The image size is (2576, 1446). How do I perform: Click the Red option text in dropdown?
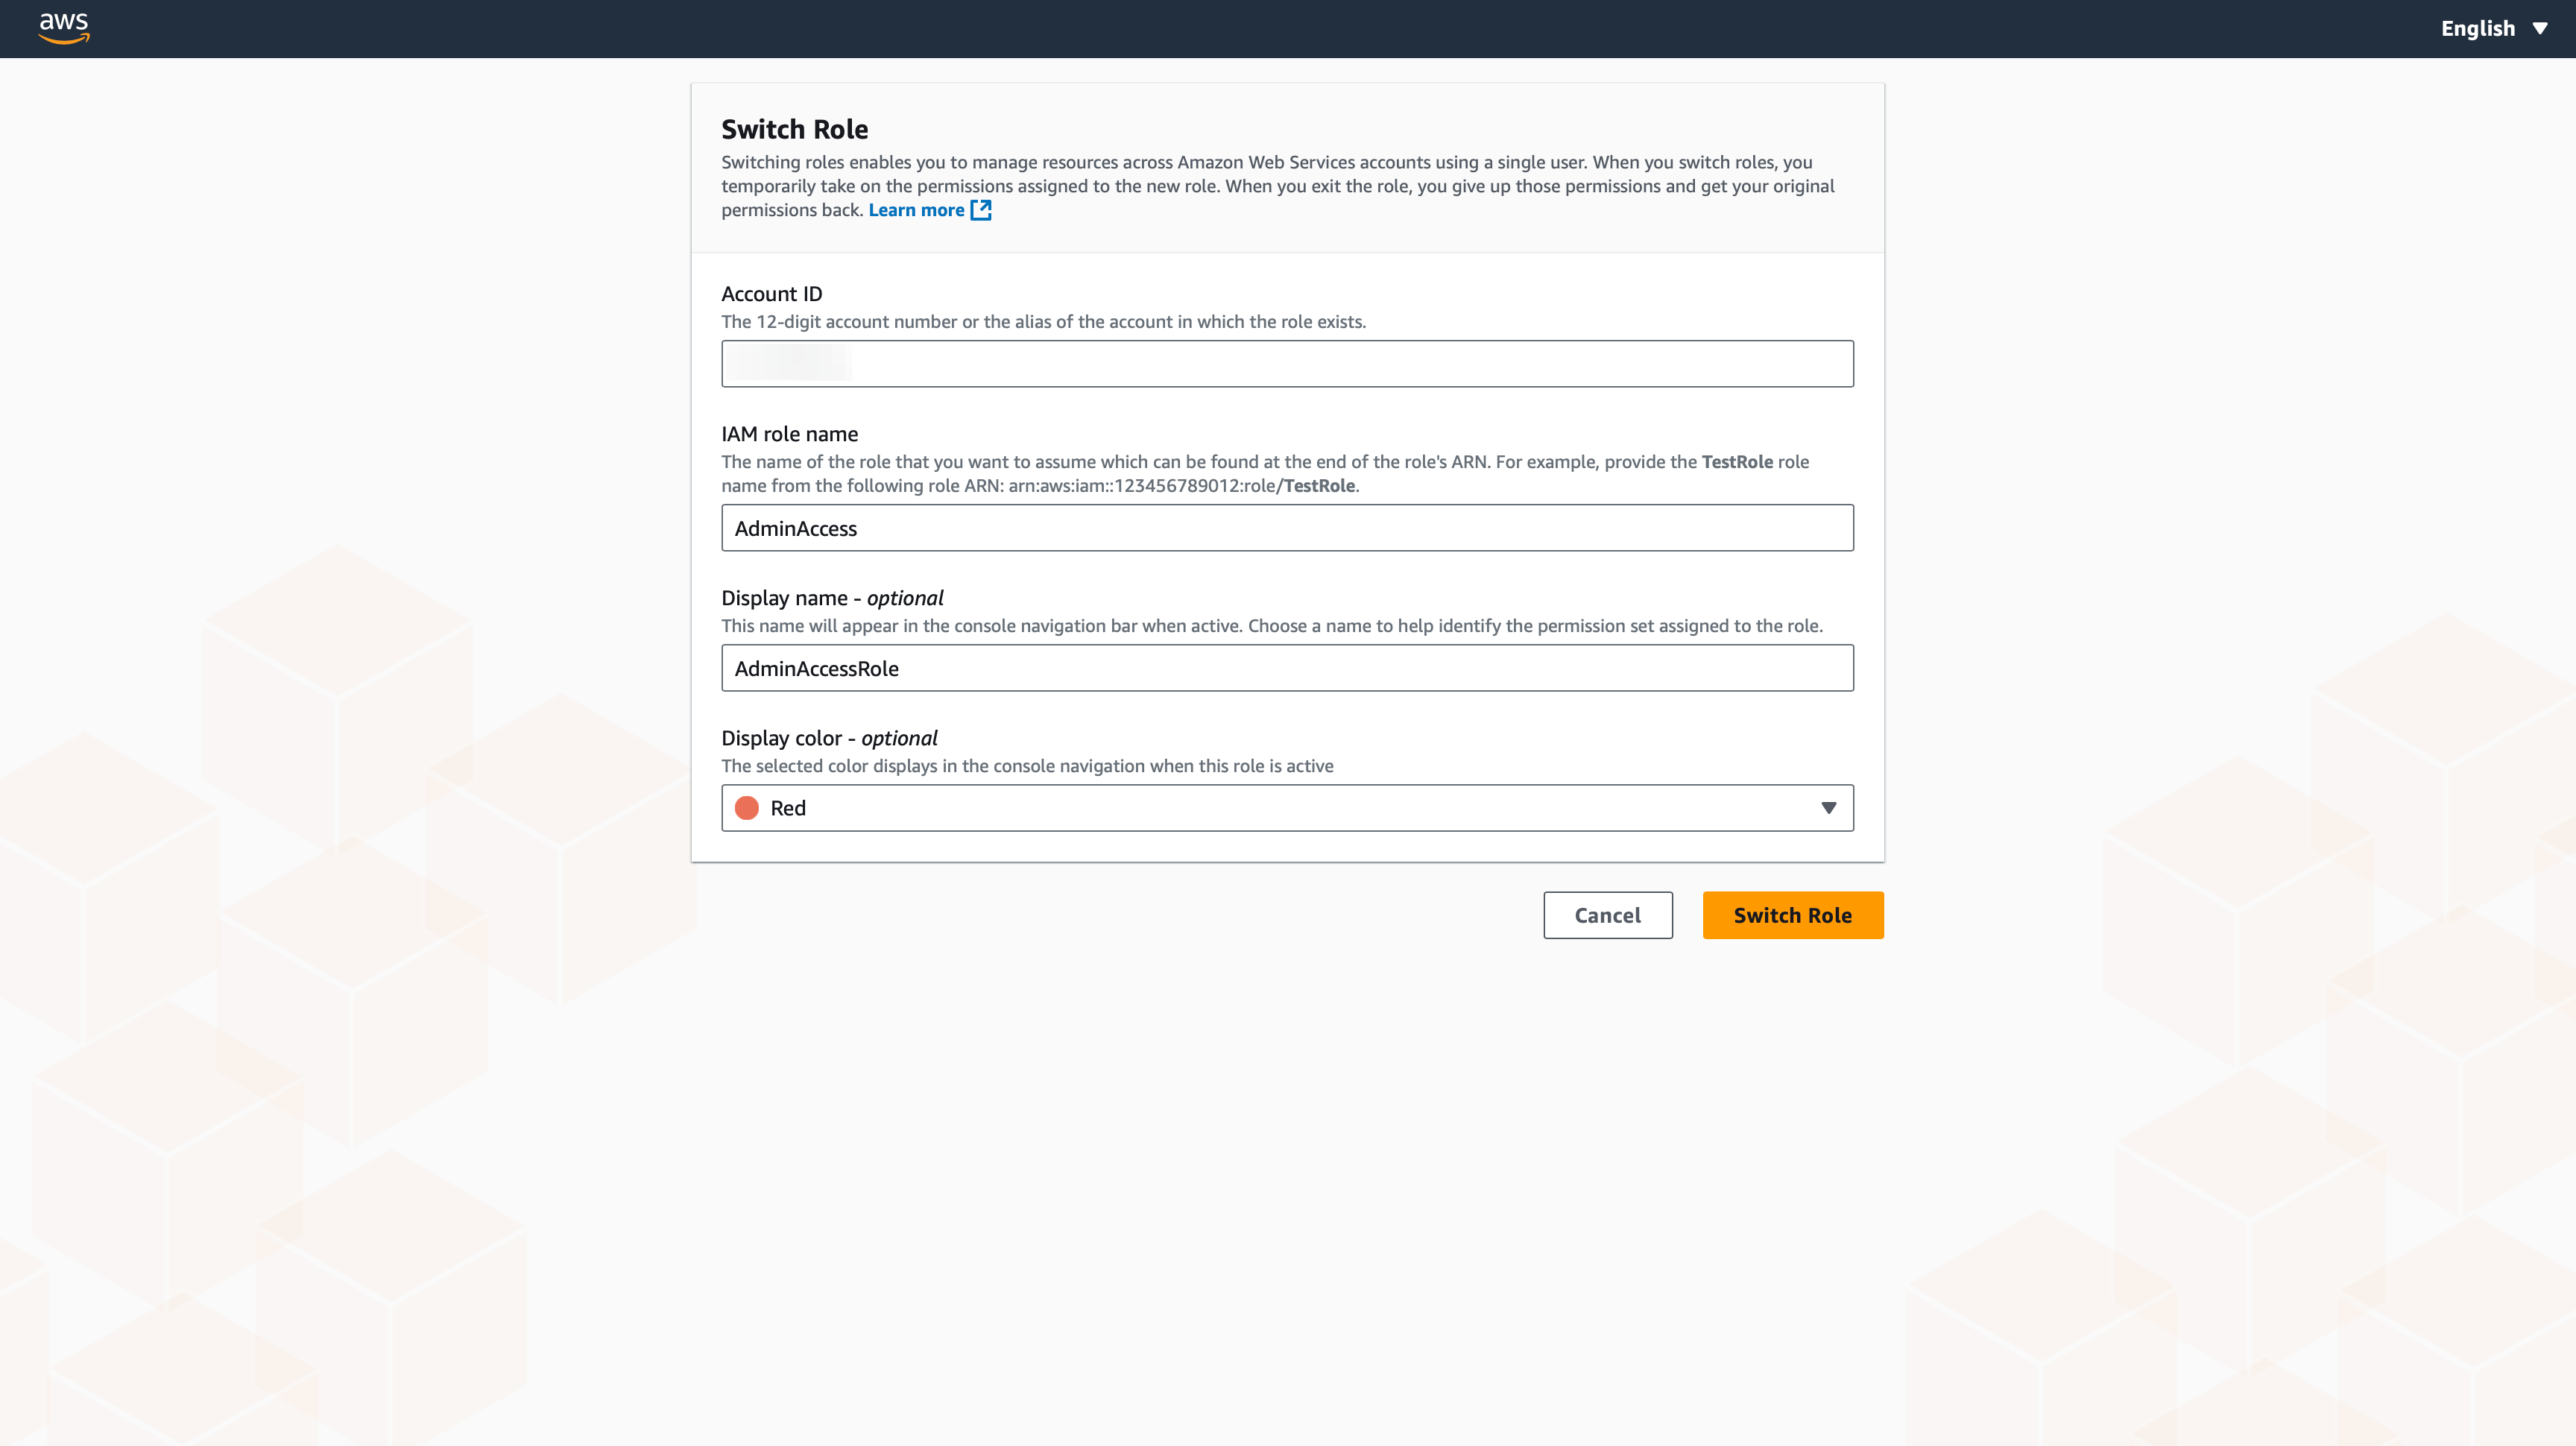788,808
